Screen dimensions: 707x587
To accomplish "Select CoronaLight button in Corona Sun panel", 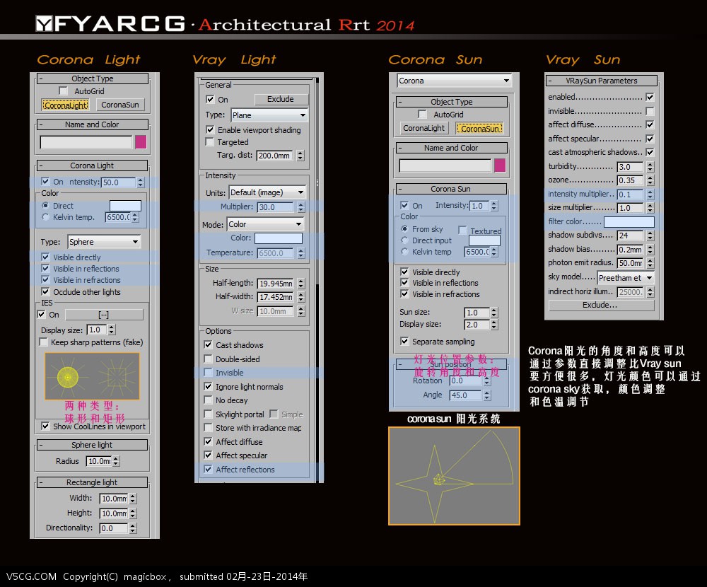I will [x=423, y=128].
